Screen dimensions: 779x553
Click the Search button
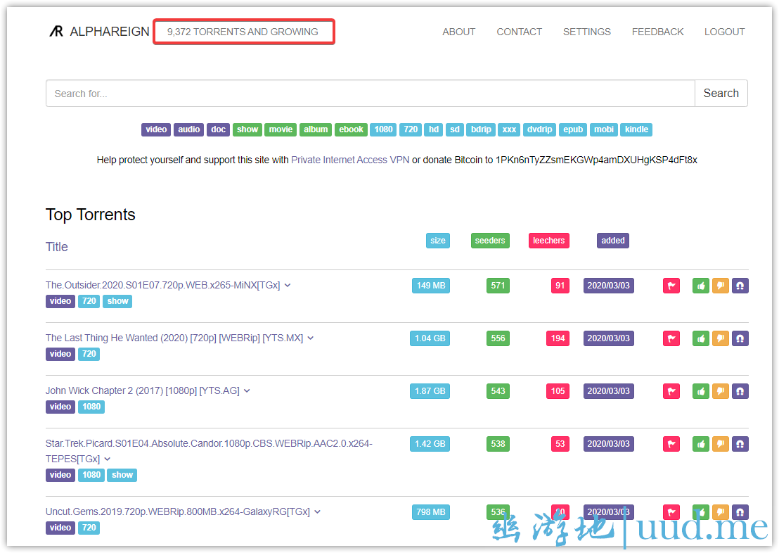click(721, 93)
